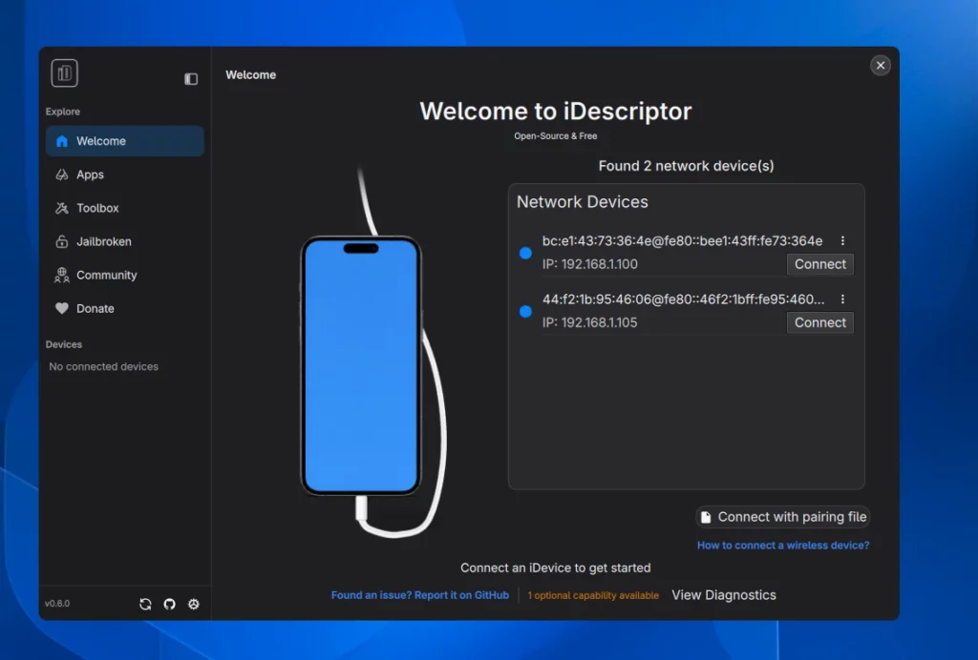
Task: Click the home icon next to Welcome
Action: tap(62, 141)
